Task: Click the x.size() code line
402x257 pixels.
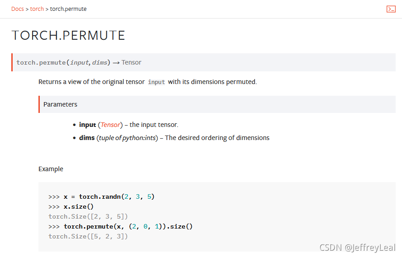Action: point(71,206)
